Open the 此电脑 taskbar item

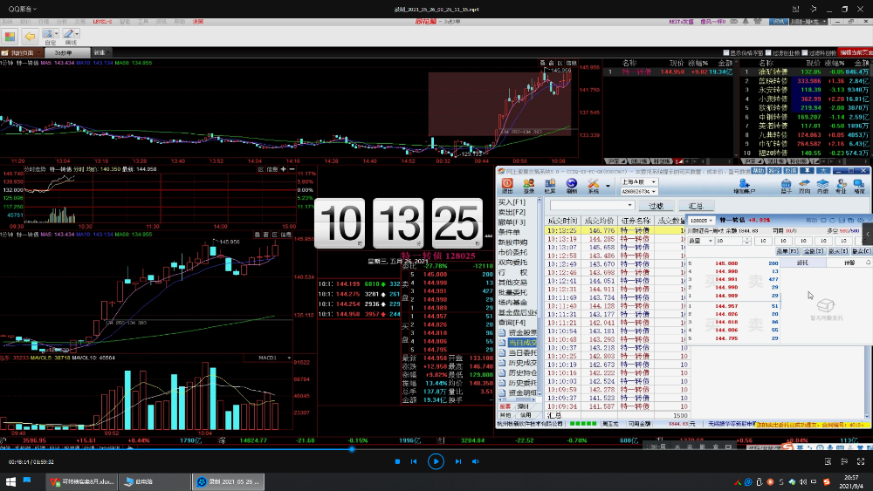tap(155, 481)
